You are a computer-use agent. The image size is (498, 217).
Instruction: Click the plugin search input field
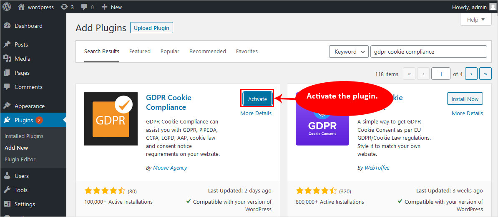tap(428, 52)
